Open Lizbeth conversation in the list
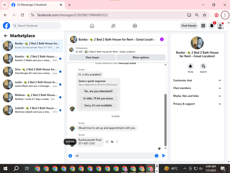 (32, 110)
